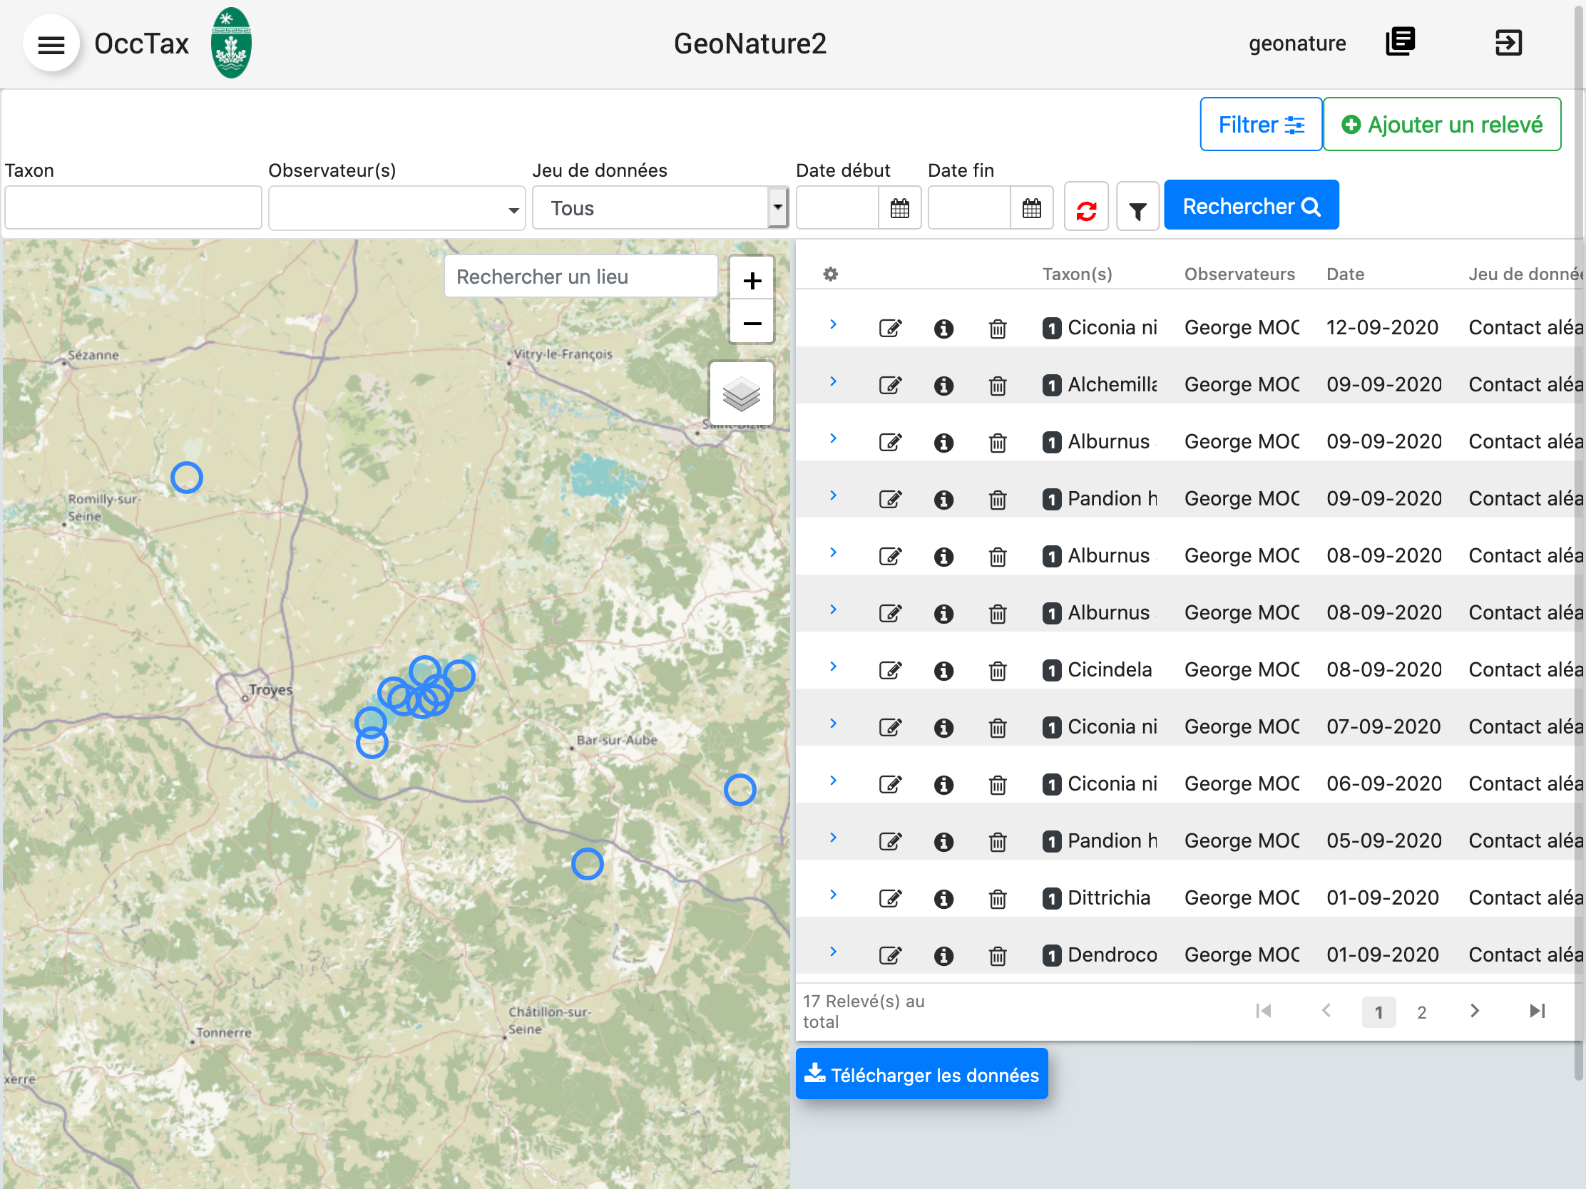Image resolution: width=1586 pixels, height=1189 pixels.
Task: Expand the Alchemilla row details
Action: coord(833,381)
